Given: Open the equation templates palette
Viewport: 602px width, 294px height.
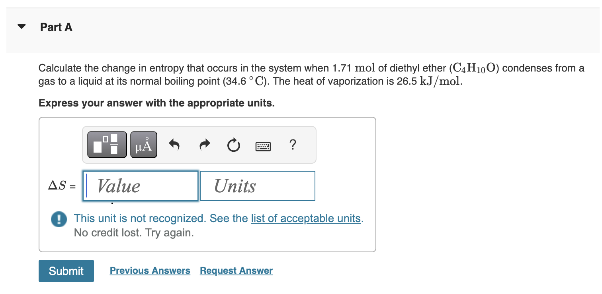Looking at the screenshot, I should pyautogui.click(x=106, y=144).
